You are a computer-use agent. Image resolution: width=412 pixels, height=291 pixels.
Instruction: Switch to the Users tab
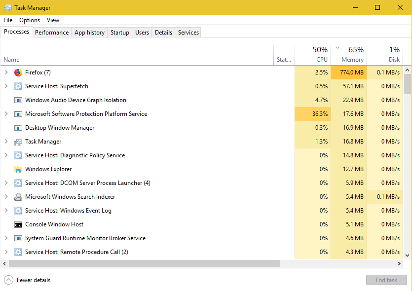coord(142,33)
